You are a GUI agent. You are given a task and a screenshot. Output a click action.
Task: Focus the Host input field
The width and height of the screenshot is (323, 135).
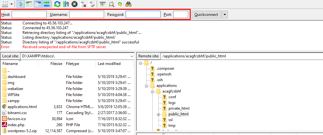pos(29,15)
